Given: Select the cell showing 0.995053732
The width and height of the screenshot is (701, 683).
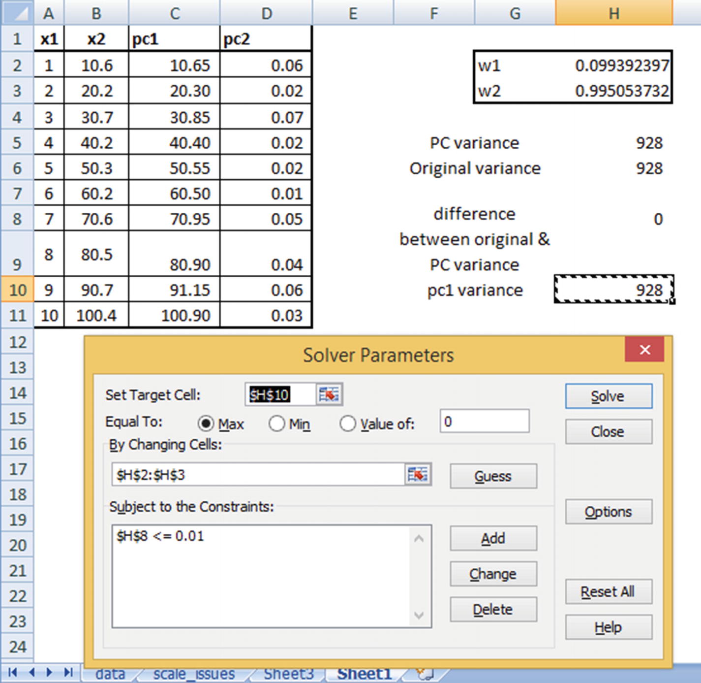Looking at the screenshot, I should point(613,91).
